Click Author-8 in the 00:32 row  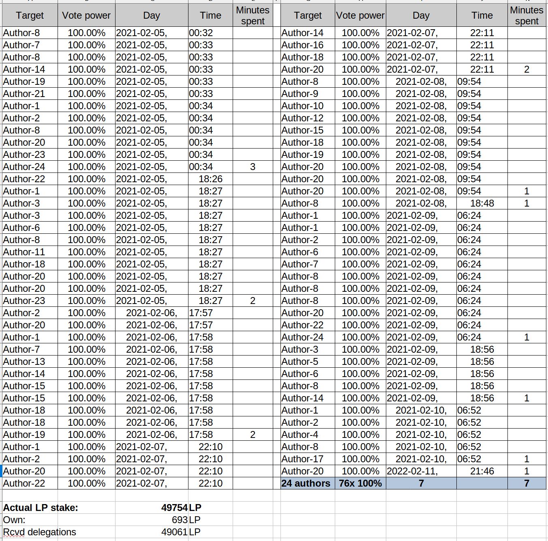(x=30, y=33)
